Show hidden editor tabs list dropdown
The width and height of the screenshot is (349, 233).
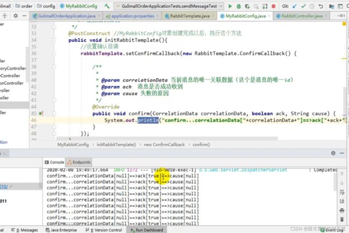341,16
